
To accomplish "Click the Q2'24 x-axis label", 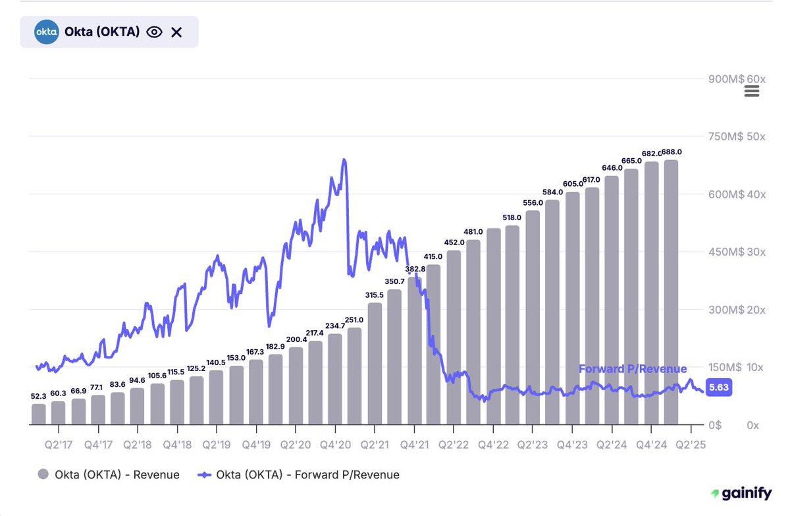I will [x=612, y=445].
